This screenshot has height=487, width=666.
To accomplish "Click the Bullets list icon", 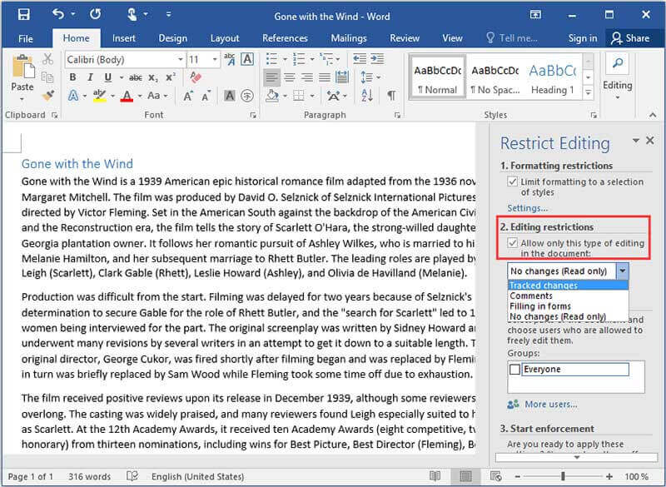I will click(x=271, y=59).
